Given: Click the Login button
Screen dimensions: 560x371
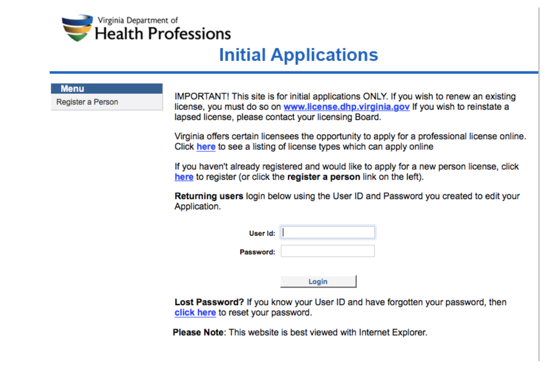Looking at the screenshot, I should click(x=318, y=281).
